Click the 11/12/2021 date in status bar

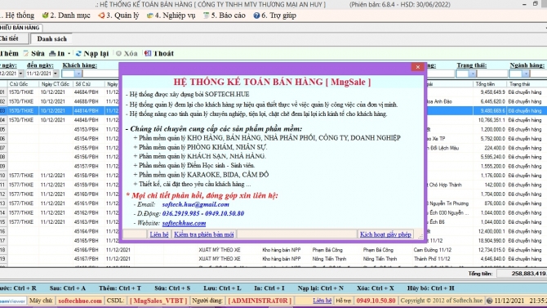509,301
